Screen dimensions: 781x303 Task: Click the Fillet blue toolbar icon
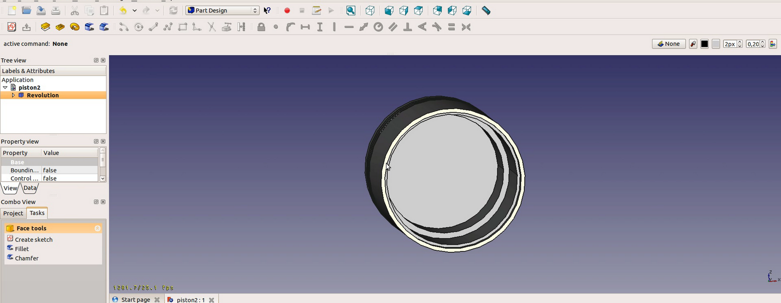(x=89, y=27)
